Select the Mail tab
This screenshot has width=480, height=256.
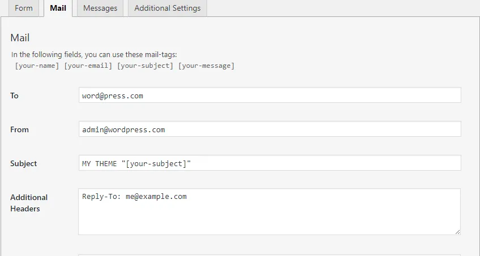tap(58, 8)
